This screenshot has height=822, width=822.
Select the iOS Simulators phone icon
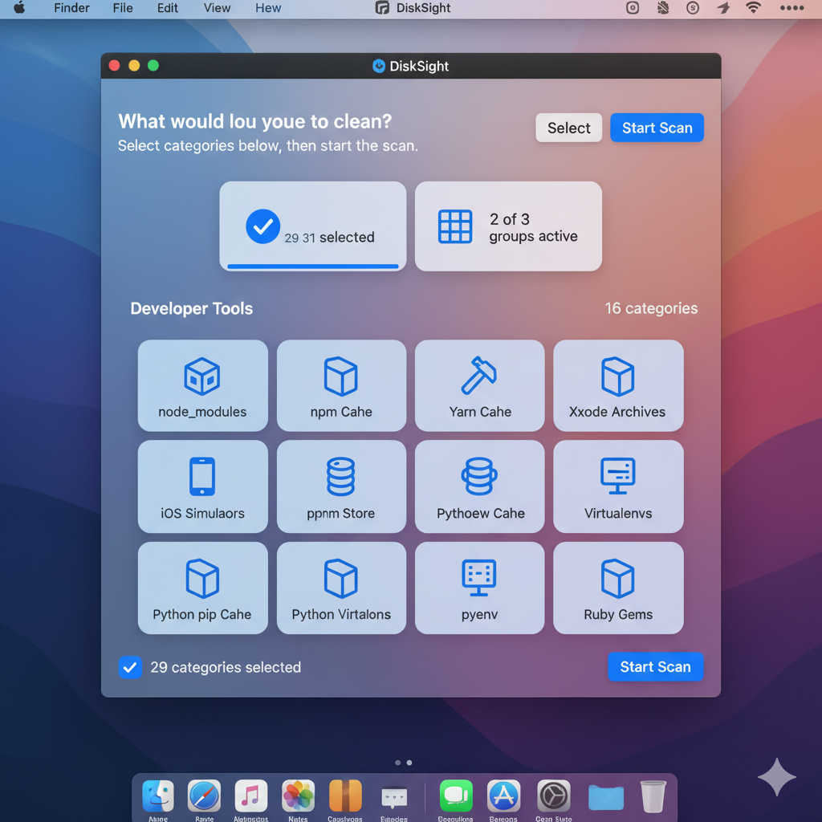(x=202, y=476)
